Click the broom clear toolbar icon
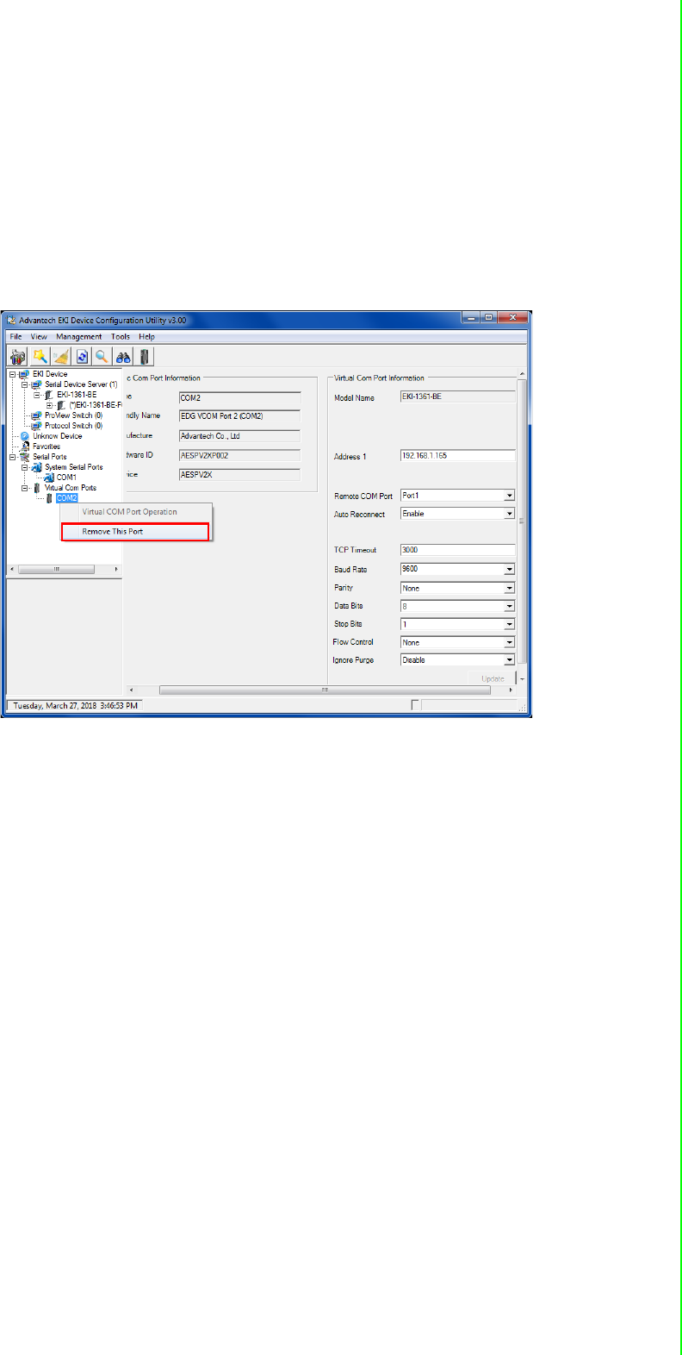The width and height of the screenshot is (682, 1355). (x=61, y=357)
